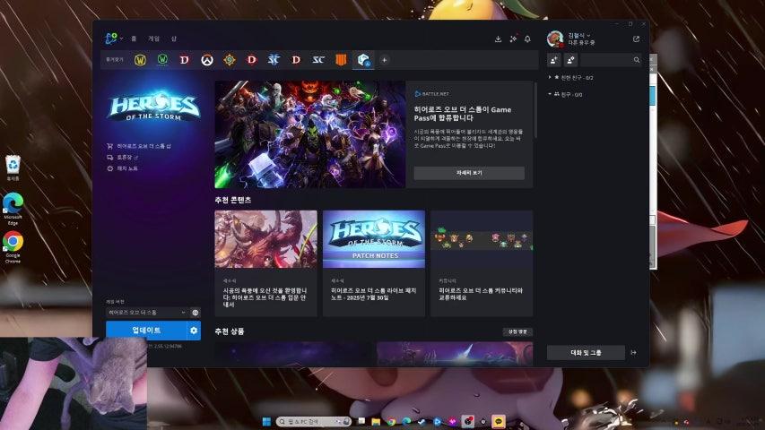Open File Explorer from the taskbar

click(376, 421)
